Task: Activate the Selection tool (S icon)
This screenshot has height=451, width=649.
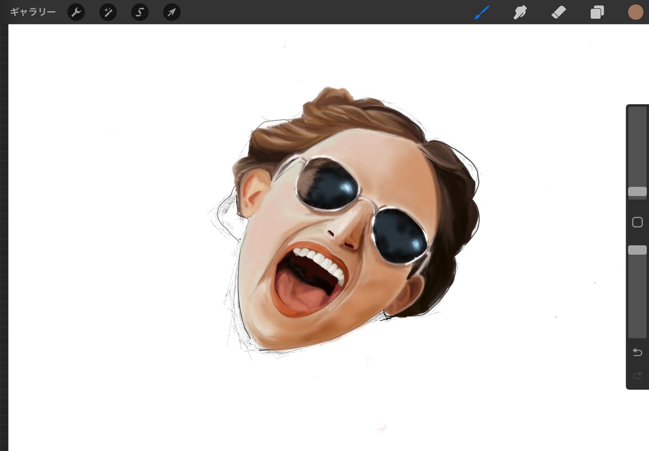Action: point(140,12)
